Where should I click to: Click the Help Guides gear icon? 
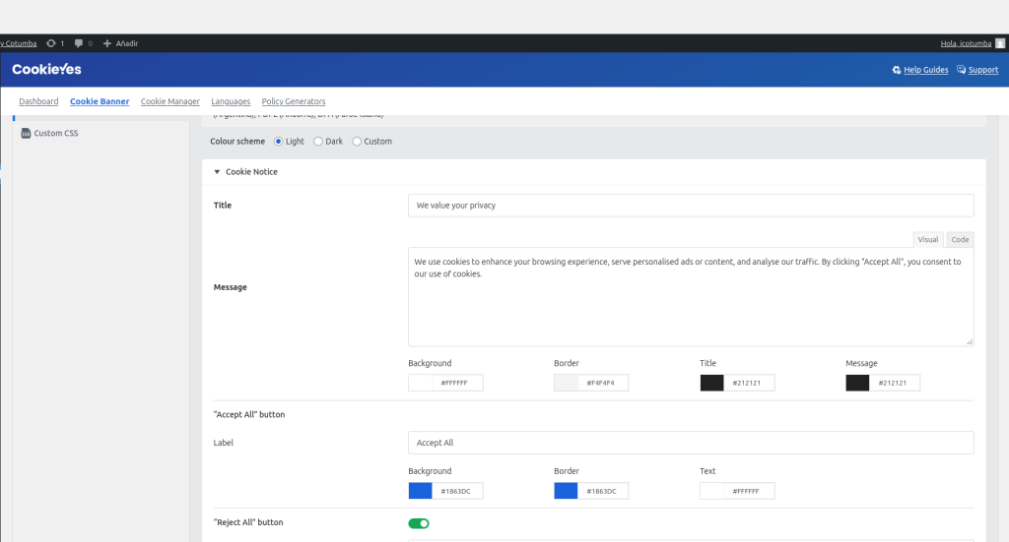[896, 70]
